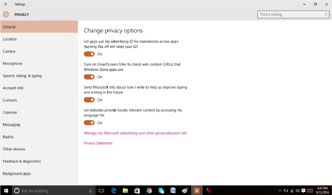Viewport: 332px width, 195px height.
Task: Click the Privacy gear icon in the header
Action: coord(6,14)
